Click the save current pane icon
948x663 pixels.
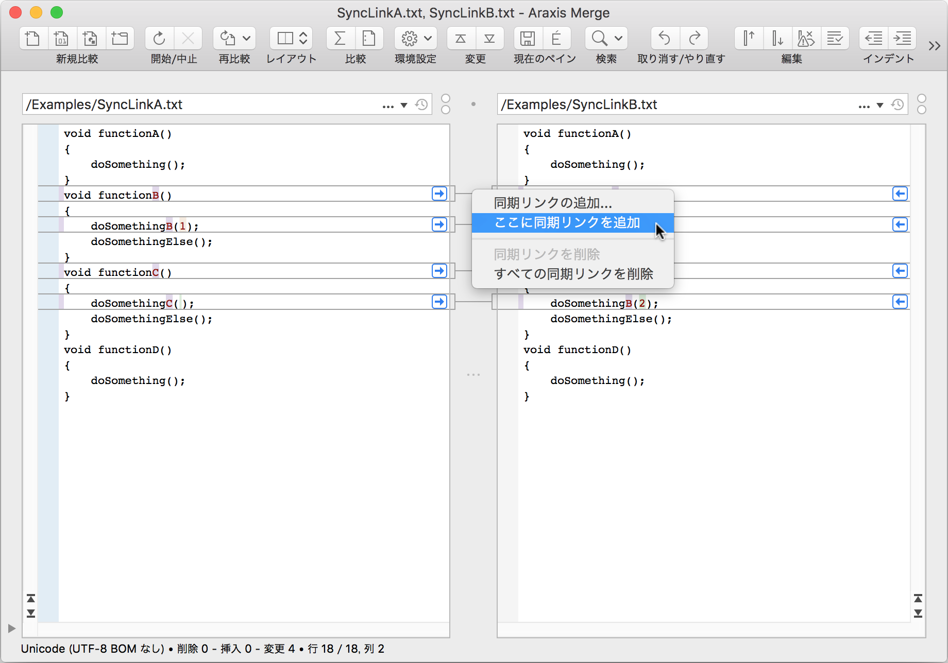coord(527,38)
